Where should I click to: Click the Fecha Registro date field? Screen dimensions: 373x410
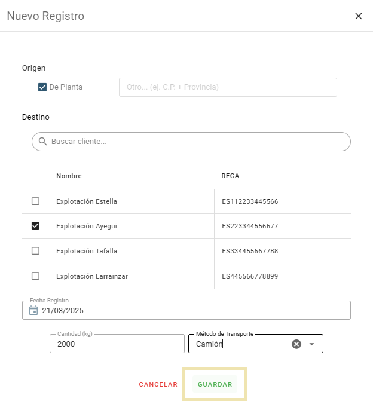coord(191,310)
